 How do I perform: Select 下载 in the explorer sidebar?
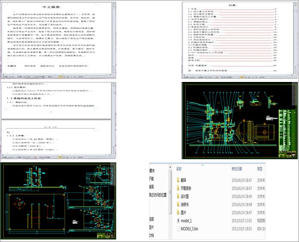[152, 178]
